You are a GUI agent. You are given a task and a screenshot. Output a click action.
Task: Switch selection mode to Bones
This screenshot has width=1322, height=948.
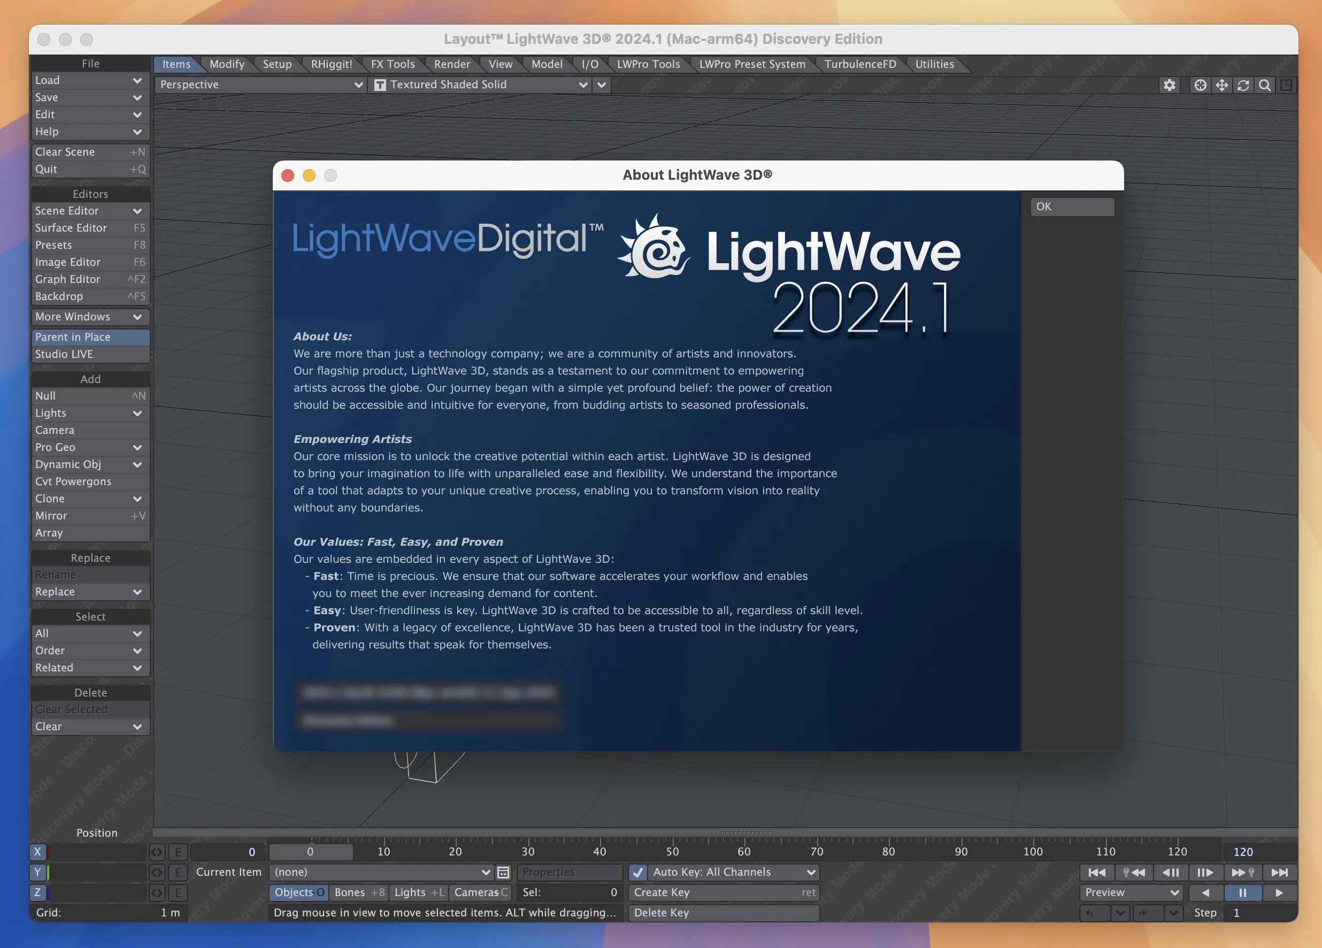[x=359, y=892]
